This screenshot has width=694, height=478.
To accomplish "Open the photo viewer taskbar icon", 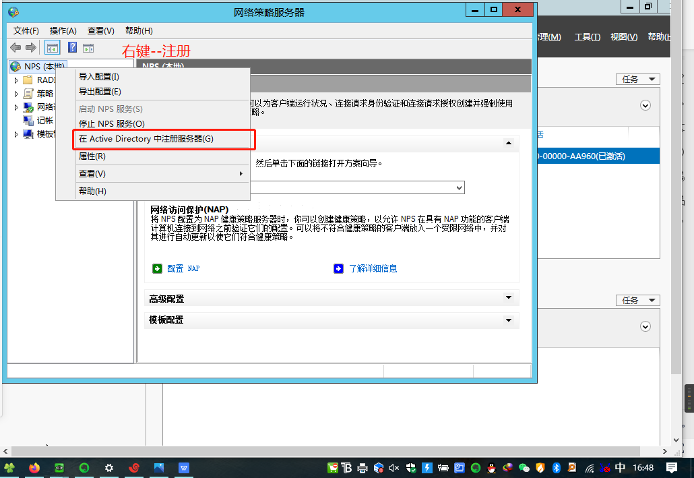I will (159, 468).
